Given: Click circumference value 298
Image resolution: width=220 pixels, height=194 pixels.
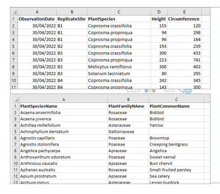Looking at the screenshot, I should coord(184,32).
